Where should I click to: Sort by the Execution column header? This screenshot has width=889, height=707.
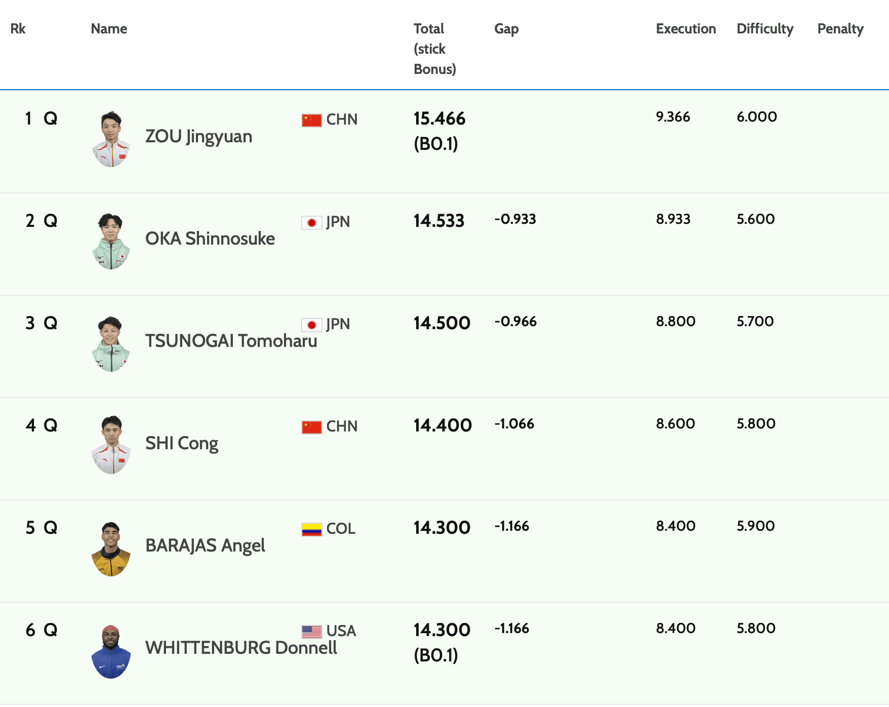(685, 29)
